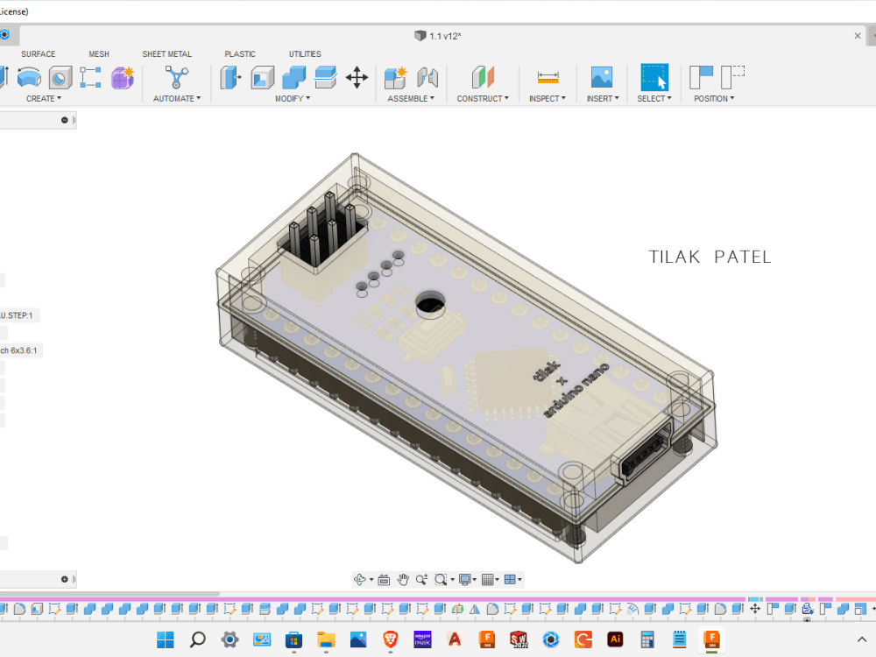Click the Combine bodies icon
This screenshot has height=657, width=876.
click(293, 77)
